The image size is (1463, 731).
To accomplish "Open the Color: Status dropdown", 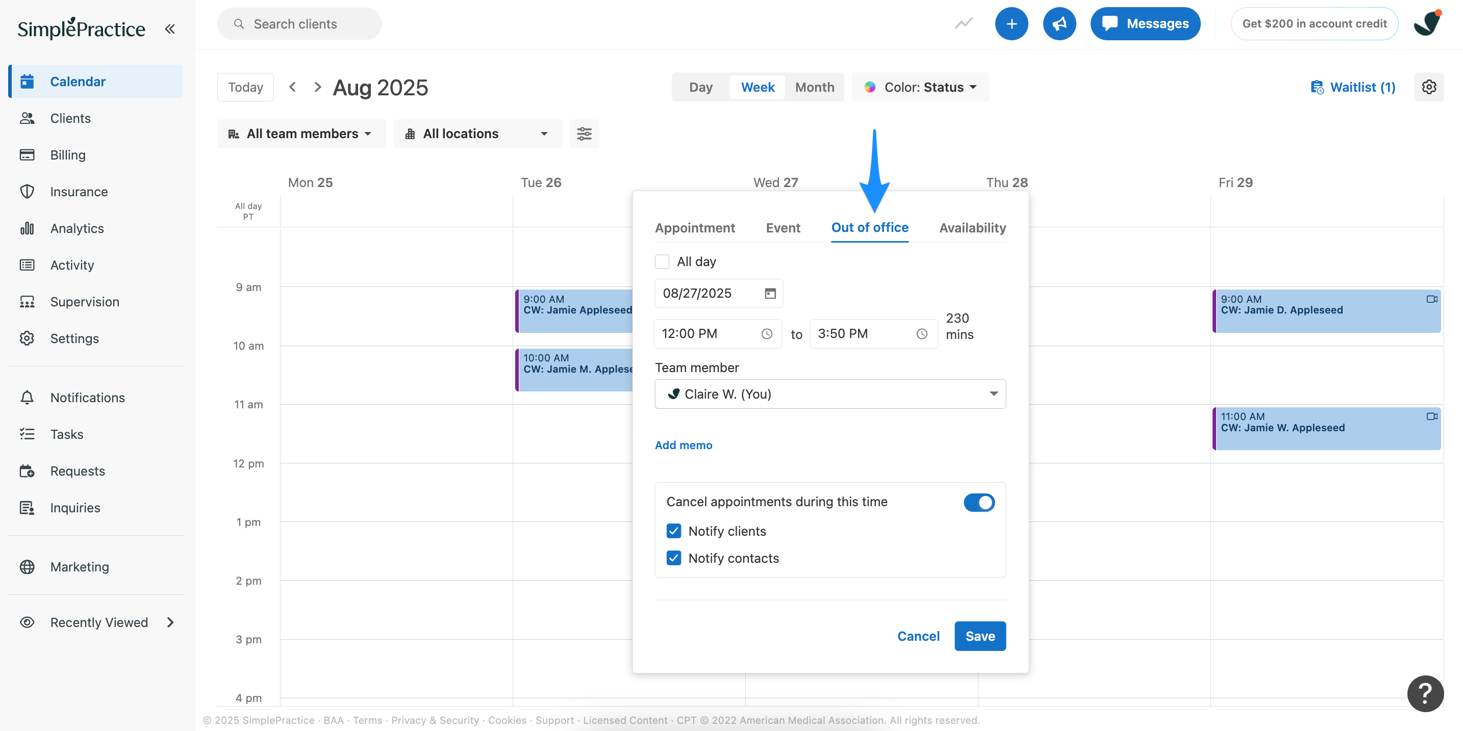I will [921, 87].
